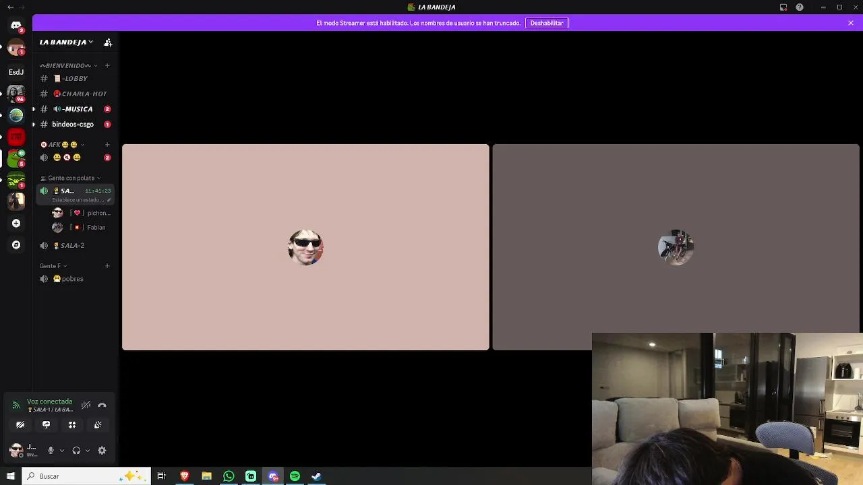Open the MUSICA channel
Screen dimensions: 863x485
[x=75, y=109]
